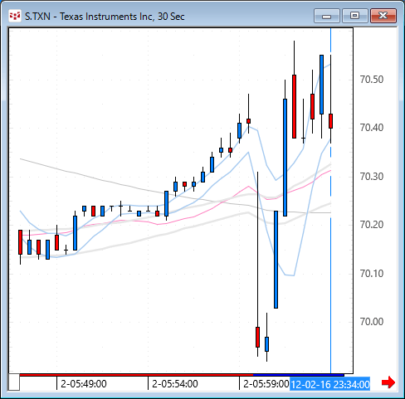
Task: Click the 70.40 price scale label
Action: [372, 128]
